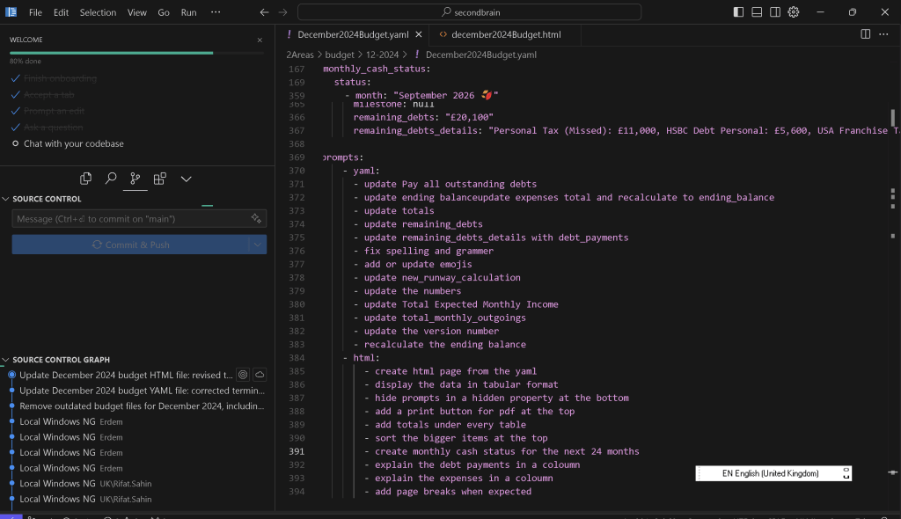Screen dimensions: 901x519
Task: Click the 80% done onboarding progress bar
Action: (136, 53)
